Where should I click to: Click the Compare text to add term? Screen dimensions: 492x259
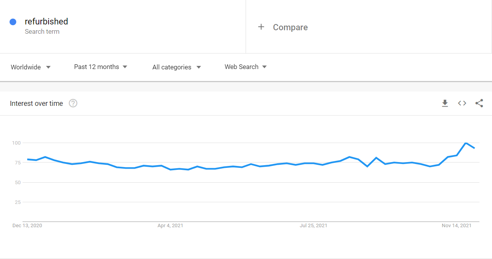pyautogui.click(x=290, y=27)
